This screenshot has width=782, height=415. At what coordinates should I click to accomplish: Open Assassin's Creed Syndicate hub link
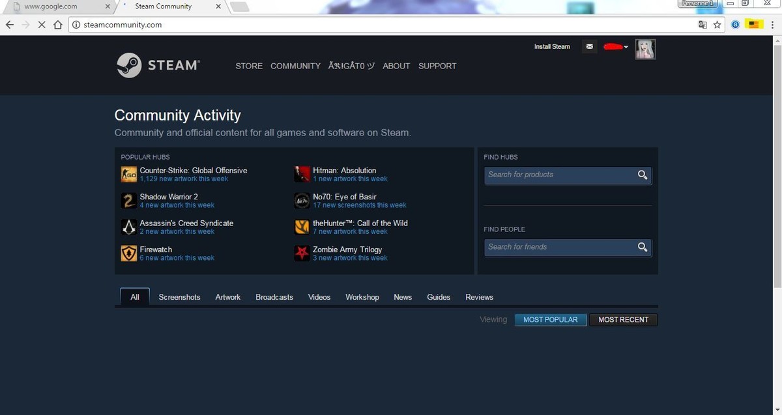[186, 223]
